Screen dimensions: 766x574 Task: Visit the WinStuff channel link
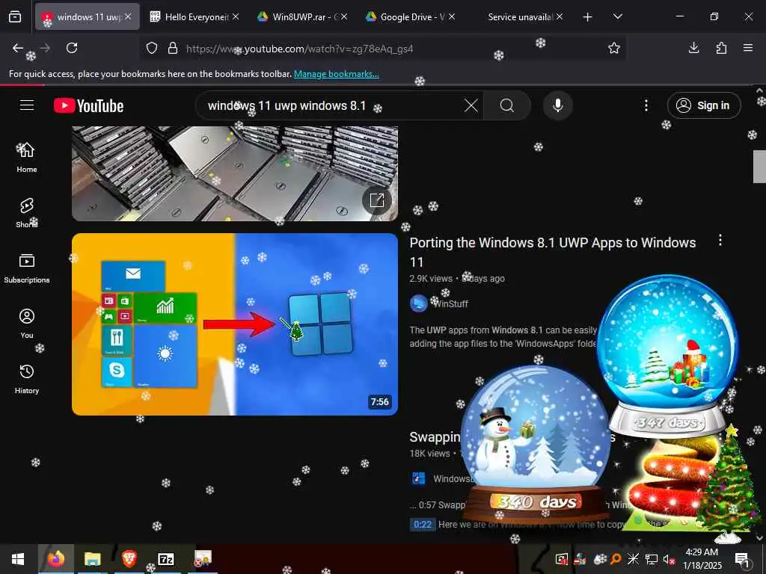click(450, 303)
